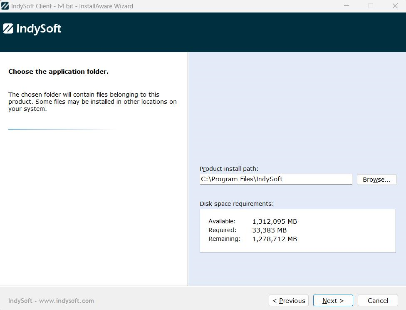Click the 'Disk space requirements:' label
Screen dimensions: 406x310
[237, 204]
